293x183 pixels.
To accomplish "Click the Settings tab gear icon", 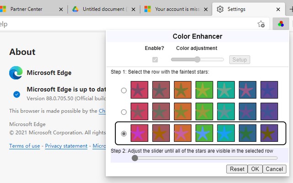I will pos(220,9).
